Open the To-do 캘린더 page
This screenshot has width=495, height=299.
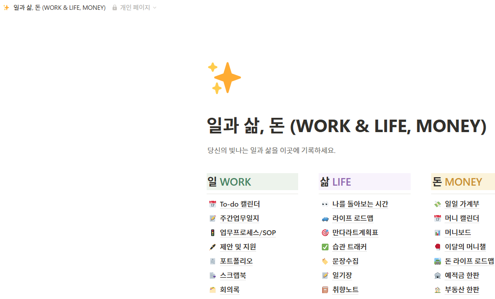240,204
